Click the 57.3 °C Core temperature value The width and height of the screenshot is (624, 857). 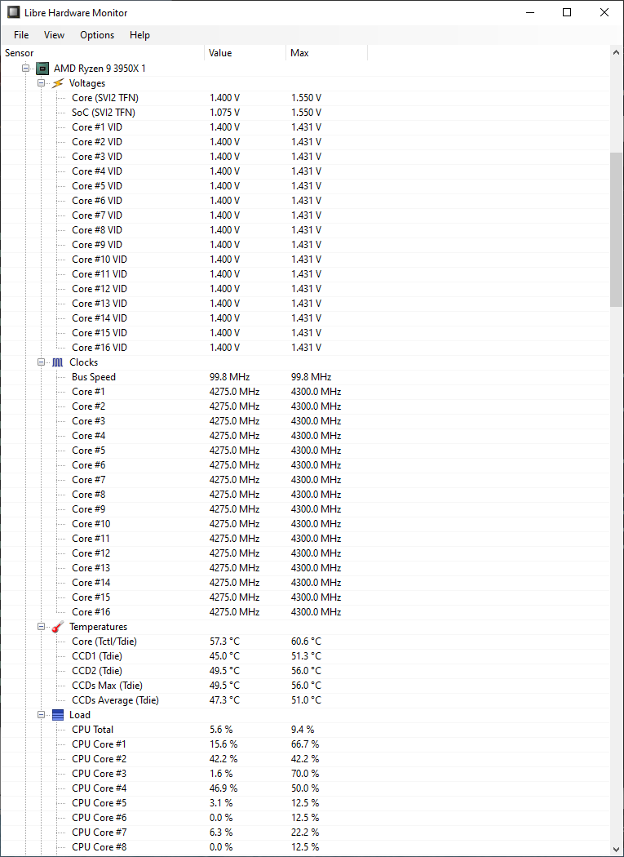tap(224, 642)
